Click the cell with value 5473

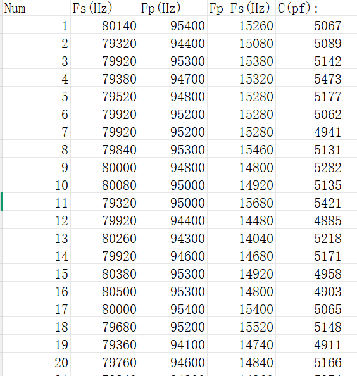310,78
